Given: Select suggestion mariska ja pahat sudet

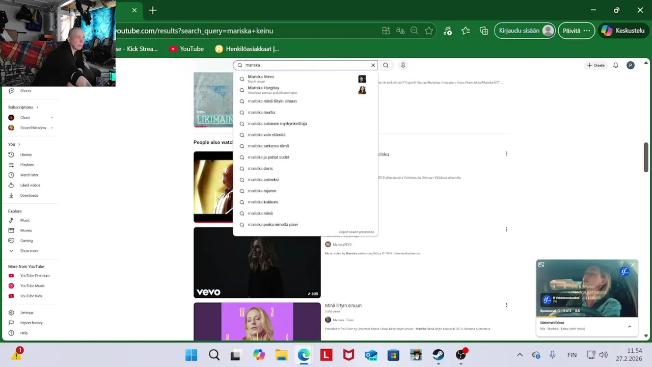Looking at the screenshot, I should coord(306,157).
